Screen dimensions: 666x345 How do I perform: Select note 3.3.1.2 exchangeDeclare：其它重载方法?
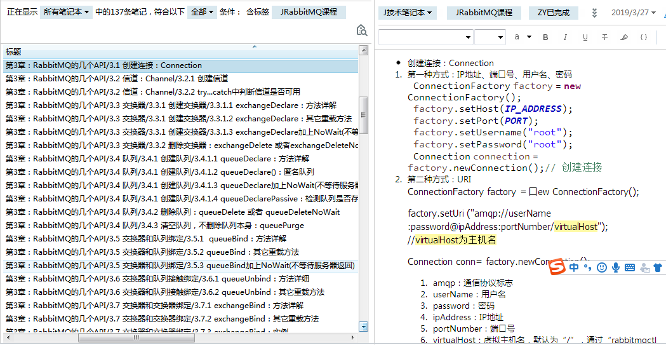pyautogui.click(x=181, y=119)
